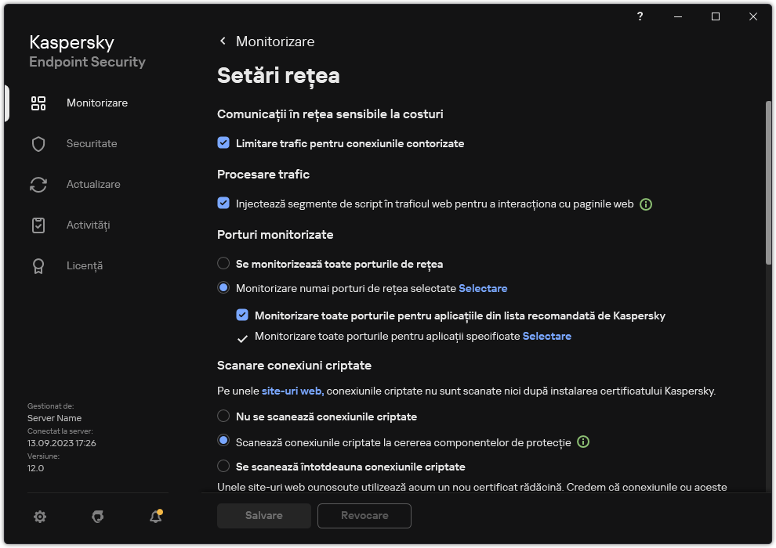Screen dimensions: 776x548
Task: Choose Nu se scanează conexiunile criptate
Action: click(223, 416)
